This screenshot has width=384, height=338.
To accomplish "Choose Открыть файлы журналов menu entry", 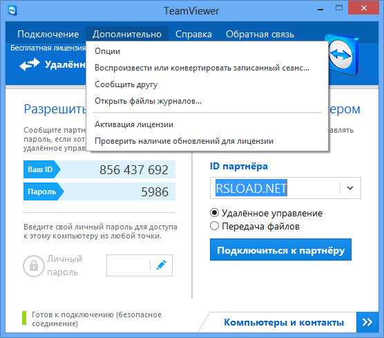I will click(207, 101).
